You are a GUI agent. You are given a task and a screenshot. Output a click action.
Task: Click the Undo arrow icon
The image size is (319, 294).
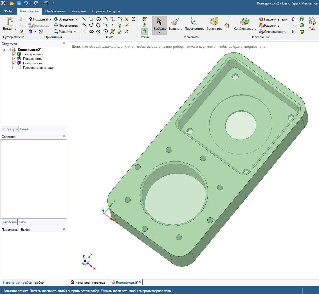click(x=26, y=3)
